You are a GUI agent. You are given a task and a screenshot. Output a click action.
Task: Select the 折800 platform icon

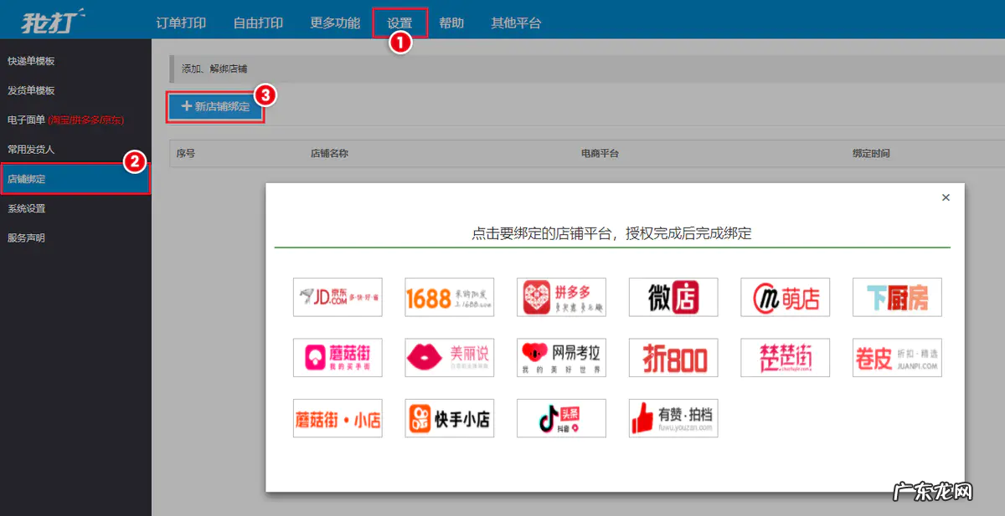(x=673, y=357)
